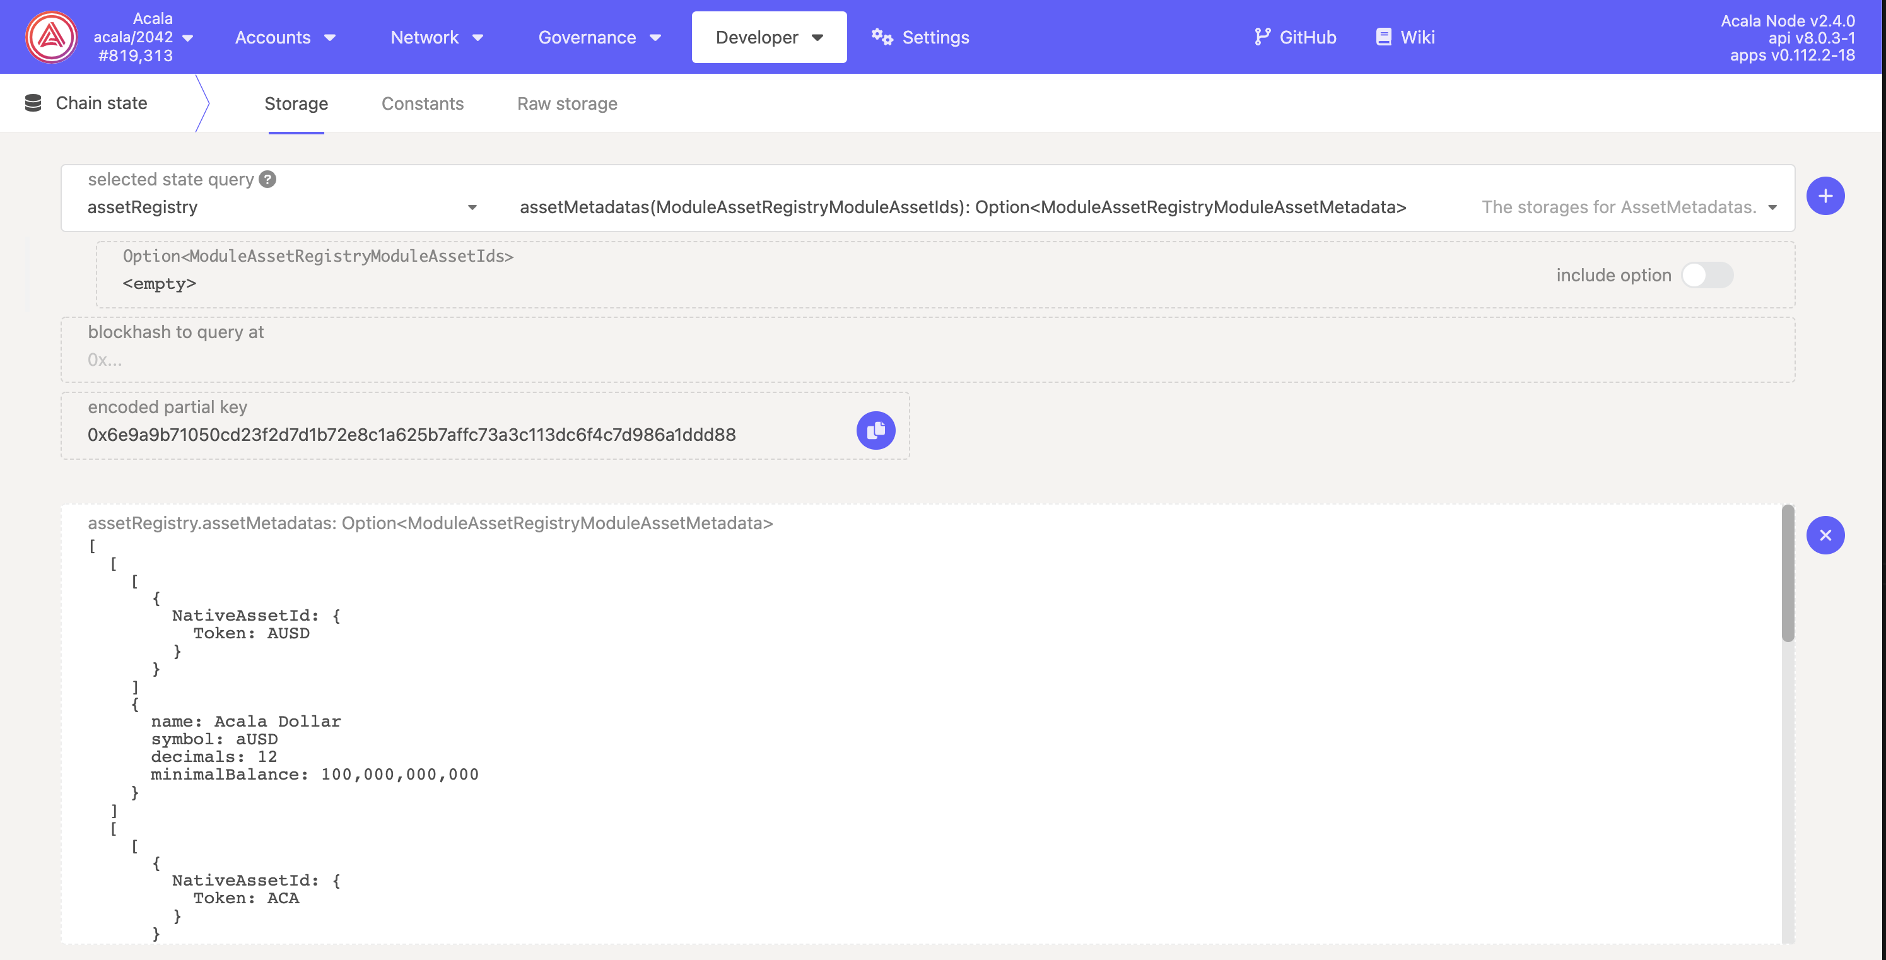Click the results panel scrollbar
1886x960 pixels.
pos(1787,574)
